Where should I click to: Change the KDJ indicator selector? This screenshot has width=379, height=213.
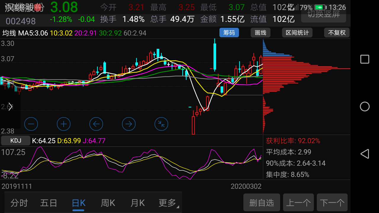(16, 141)
